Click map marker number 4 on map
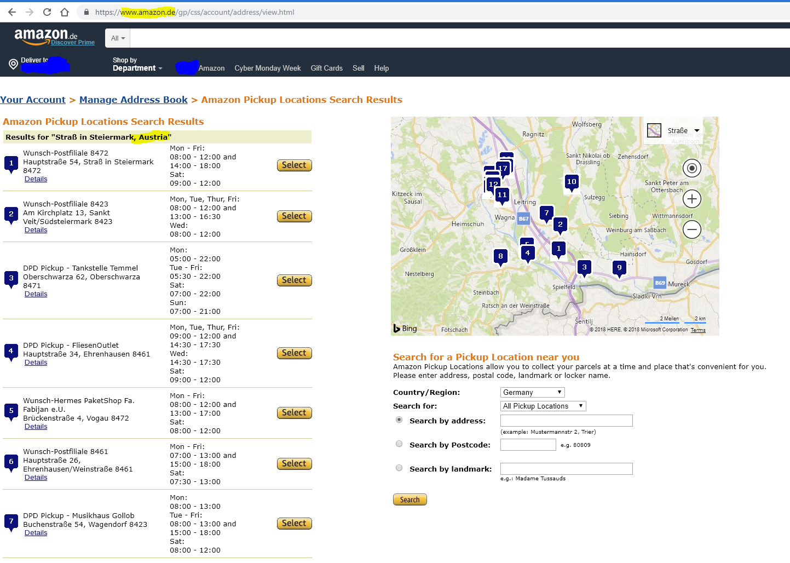Screen dimensions: 790x563 tap(528, 254)
